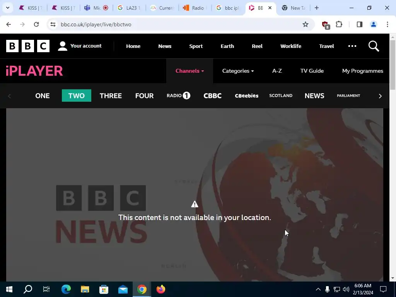Go back with browser back arrow
396x297 pixels.
pyautogui.click(x=9, y=24)
